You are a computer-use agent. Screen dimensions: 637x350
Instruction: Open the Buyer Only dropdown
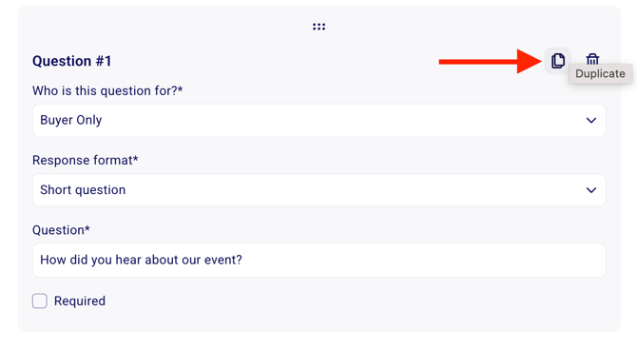(318, 121)
